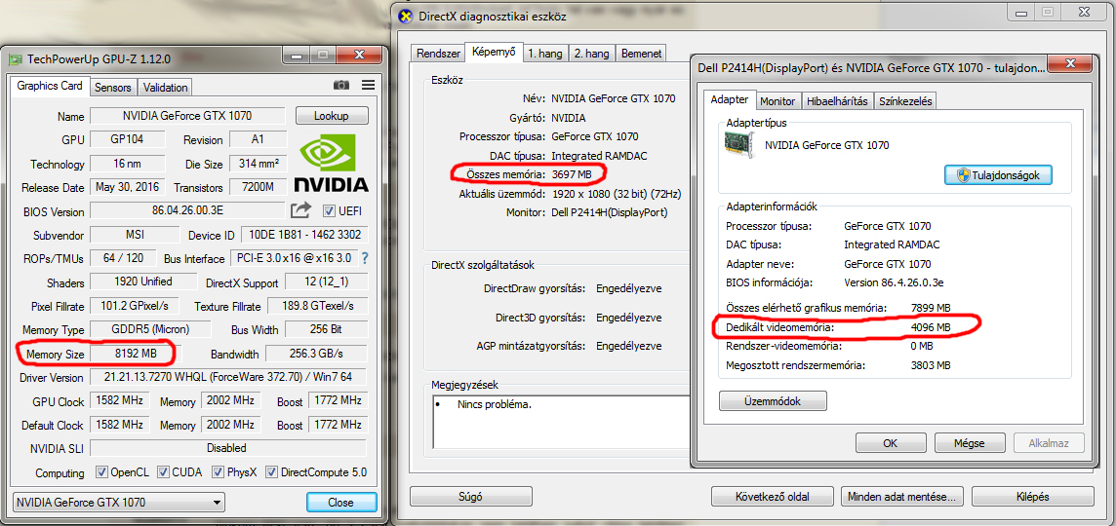Image resolution: width=1116 pixels, height=526 pixels.
Task: Select the Képernyő tab
Action: point(494,52)
